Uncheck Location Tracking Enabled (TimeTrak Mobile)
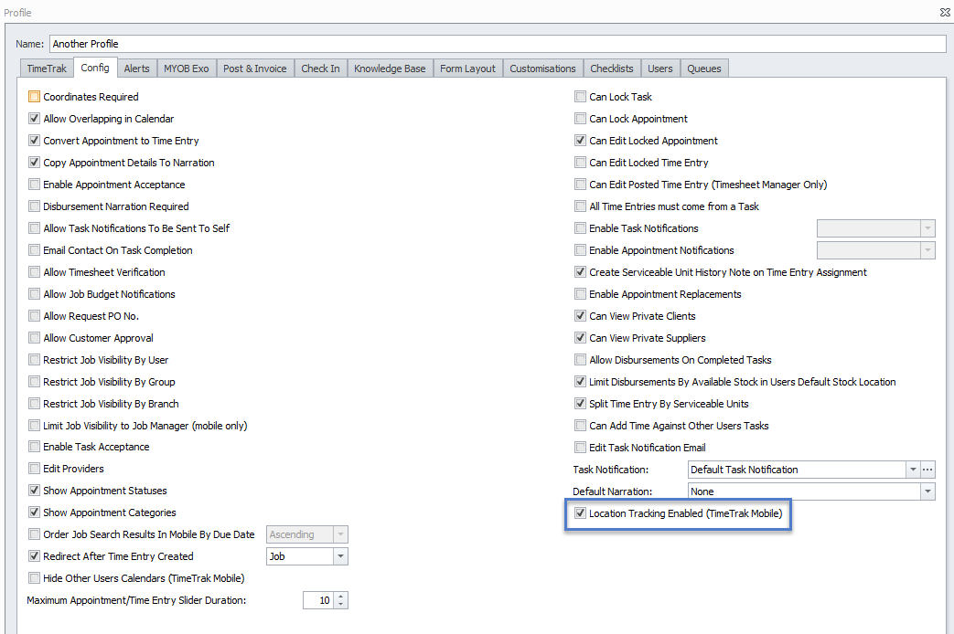This screenshot has height=634, width=954. point(581,513)
